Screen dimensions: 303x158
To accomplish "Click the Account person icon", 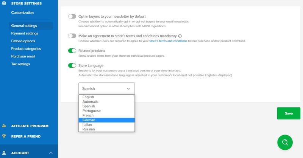I will click(x=4, y=153).
